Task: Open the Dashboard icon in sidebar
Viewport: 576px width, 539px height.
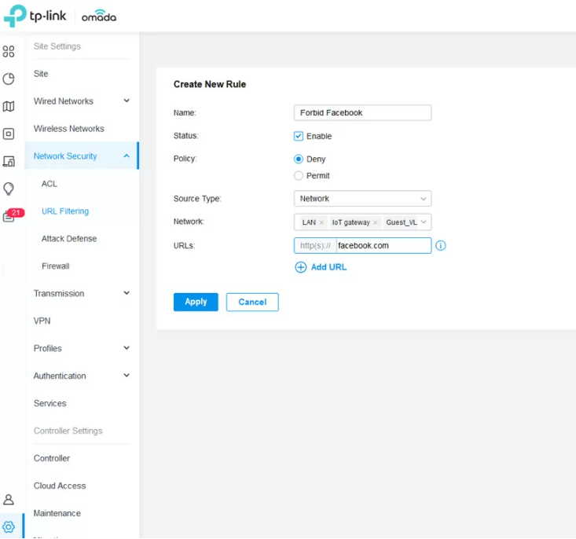Action: click(9, 52)
